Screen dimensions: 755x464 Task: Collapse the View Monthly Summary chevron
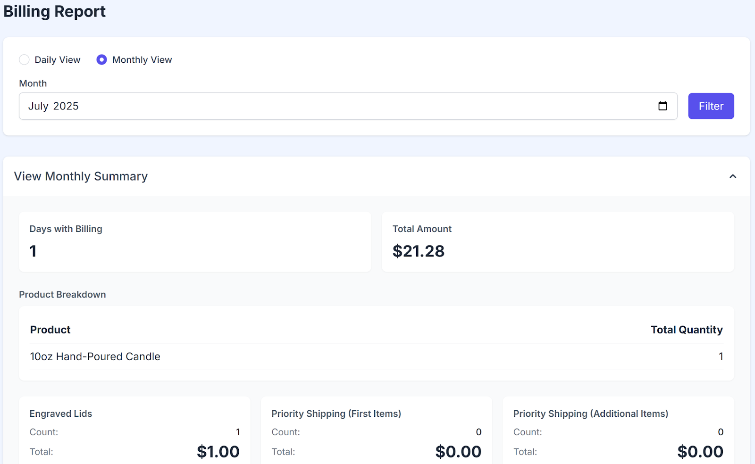732,176
